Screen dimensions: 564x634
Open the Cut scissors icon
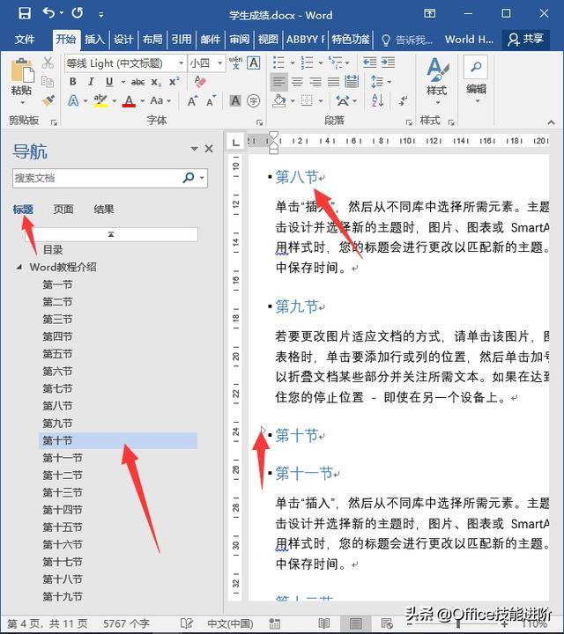click(x=48, y=63)
